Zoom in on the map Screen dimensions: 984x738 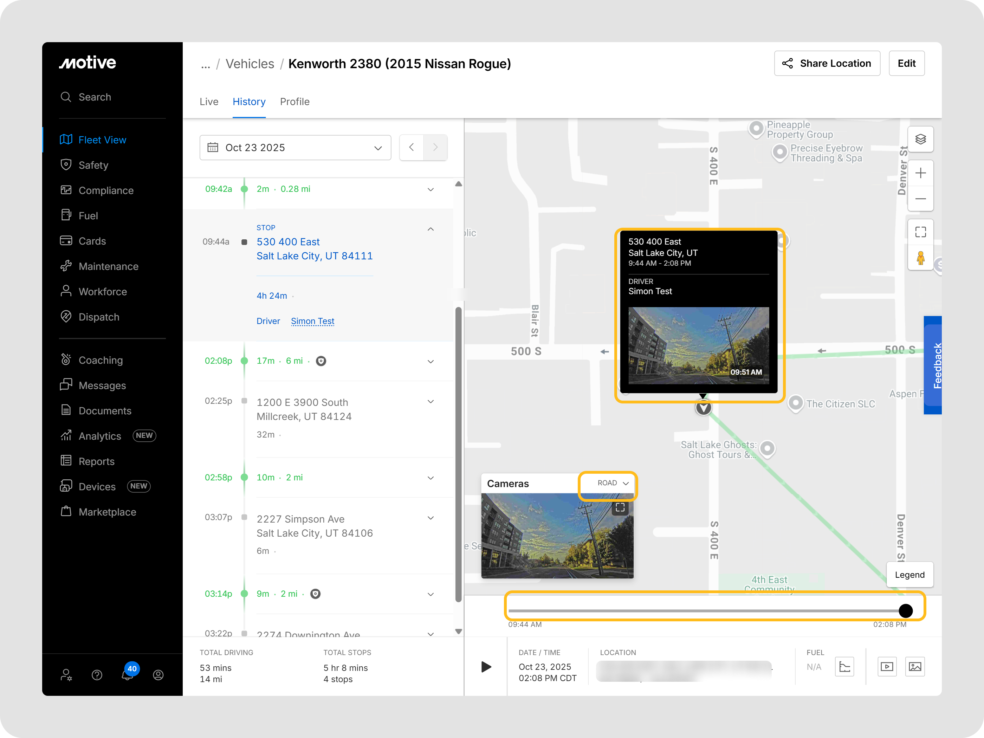[x=920, y=173]
